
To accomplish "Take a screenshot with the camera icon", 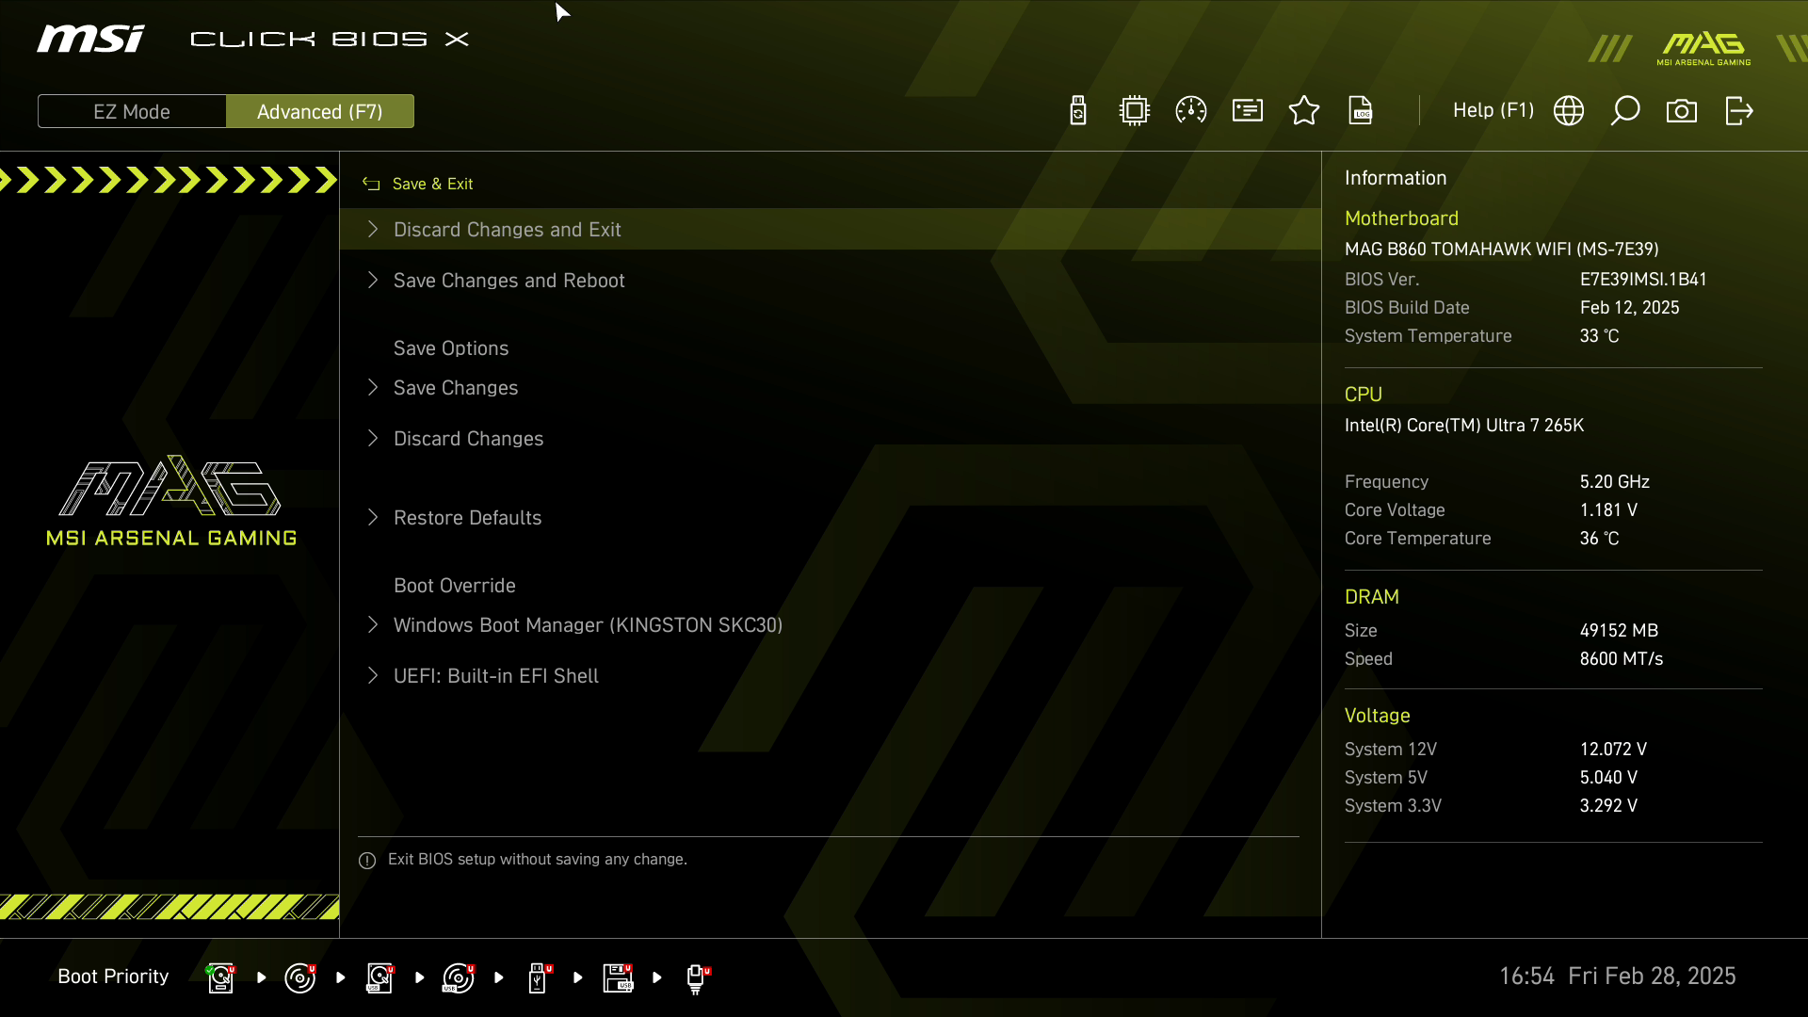I will [x=1682, y=111].
